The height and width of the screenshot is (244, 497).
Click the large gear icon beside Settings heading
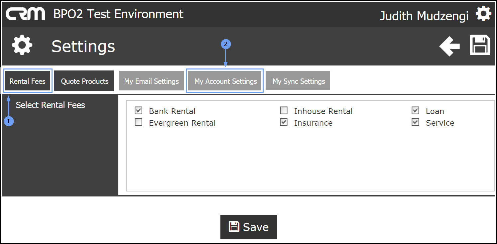(22, 46)
